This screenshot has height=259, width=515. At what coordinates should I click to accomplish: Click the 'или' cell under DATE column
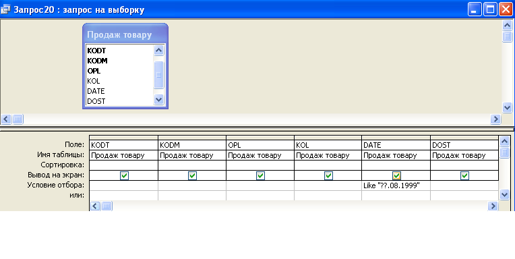click(396, 196)
